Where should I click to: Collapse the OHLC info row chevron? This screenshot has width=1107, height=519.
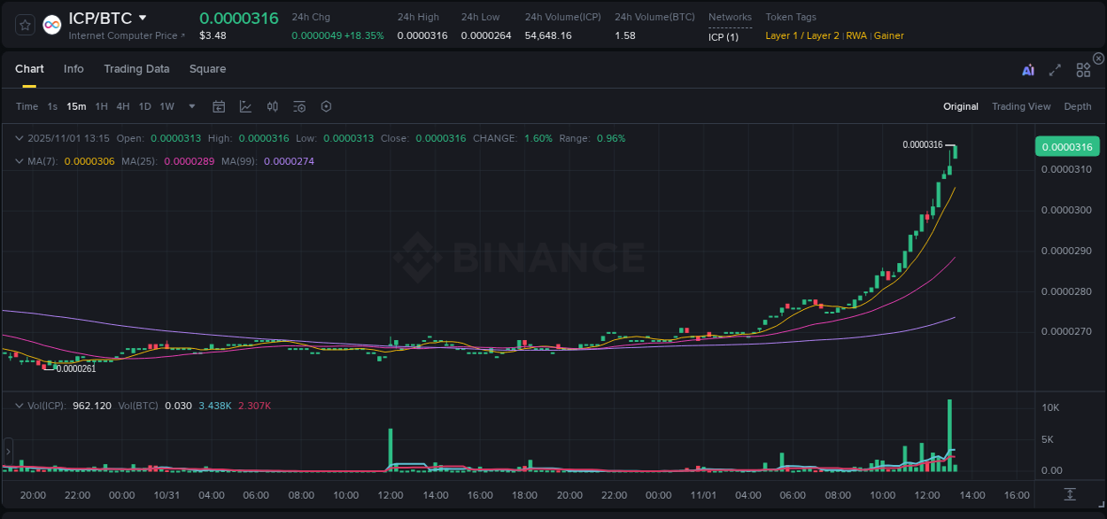point(19,138)
